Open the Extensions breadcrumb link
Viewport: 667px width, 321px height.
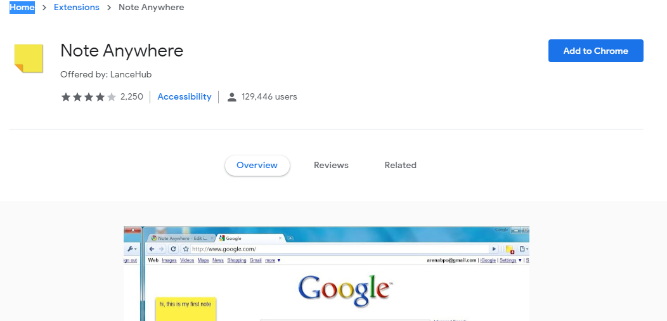pyautogui.click(x=77, y=7)
